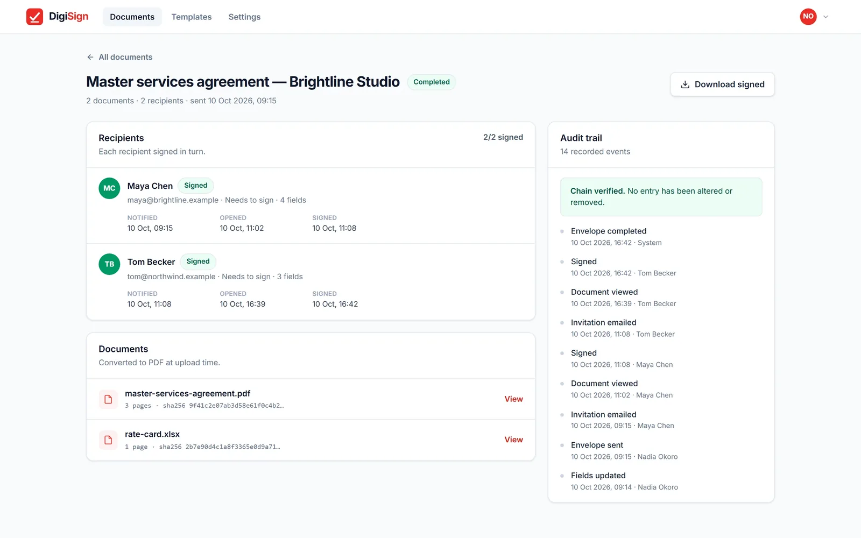
Task: Click Tom Becker's opened time 16:39
Action: (242, 304)
